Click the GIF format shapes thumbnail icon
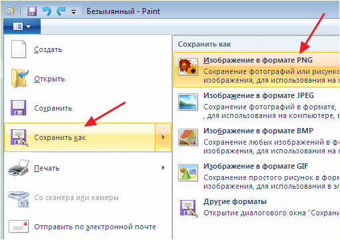Screen dimensions: 340x240 [x=188, y=173]
